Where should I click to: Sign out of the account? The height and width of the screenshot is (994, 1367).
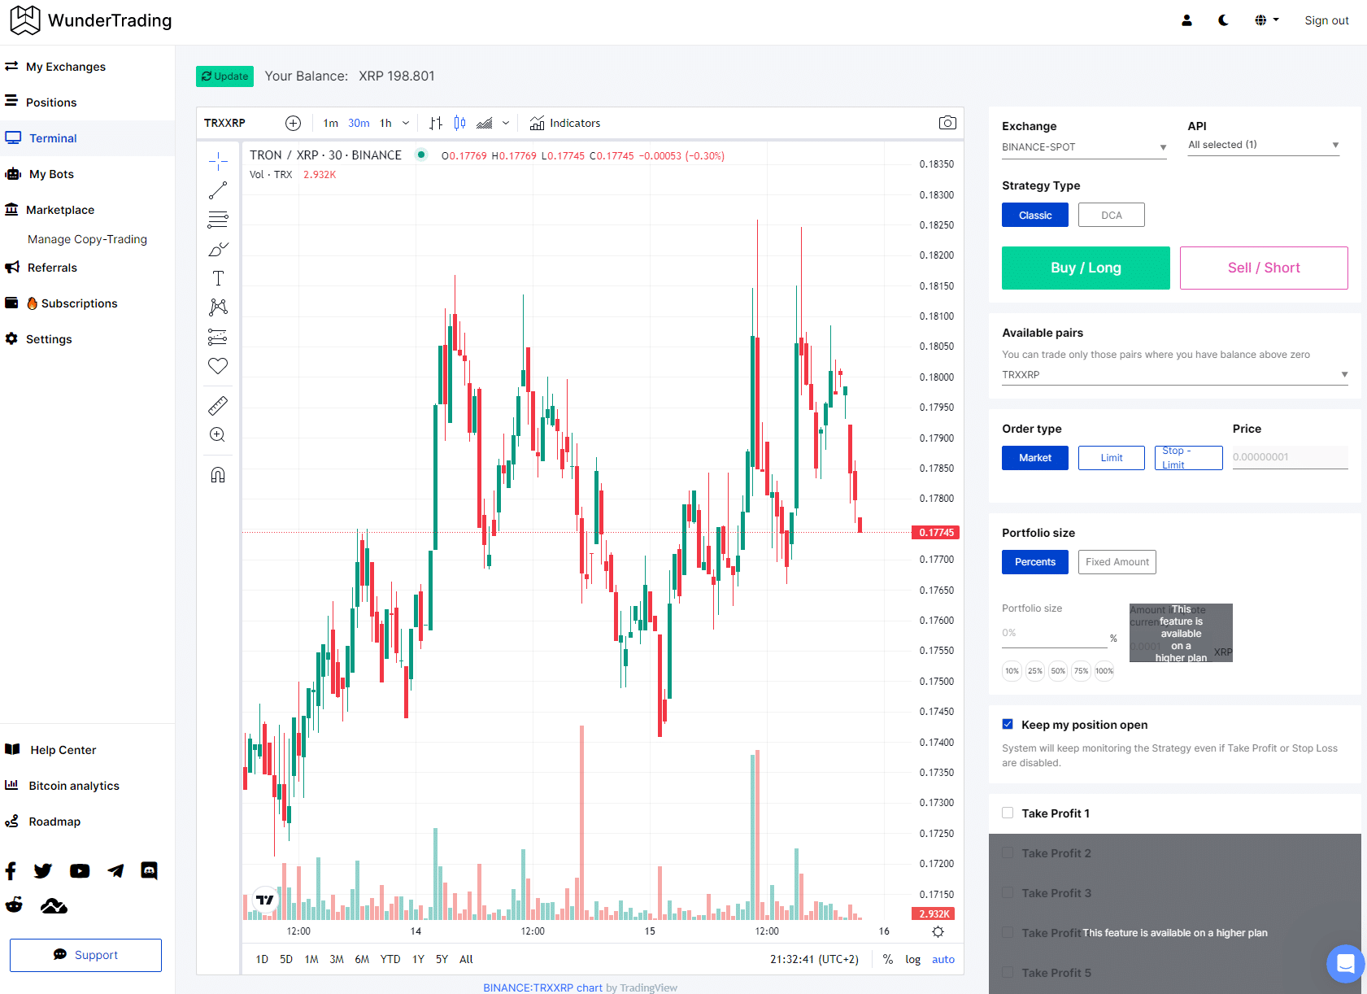tap(1326, 20)
